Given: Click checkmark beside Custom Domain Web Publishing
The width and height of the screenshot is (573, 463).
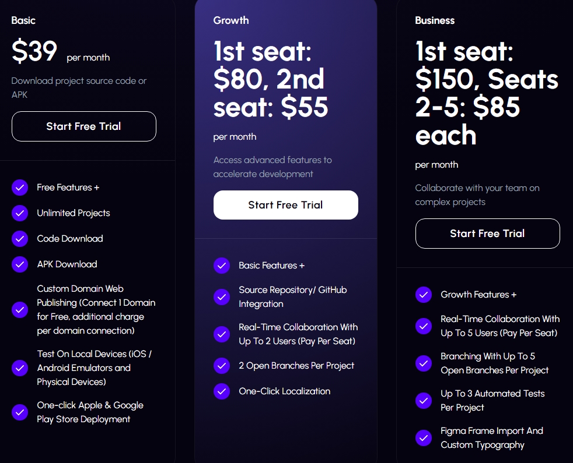Looking at the screenshot, I should coord(20,310).
